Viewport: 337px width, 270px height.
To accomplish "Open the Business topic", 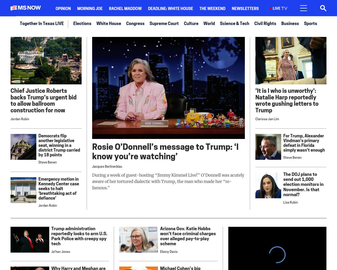I will pos(290,23).
